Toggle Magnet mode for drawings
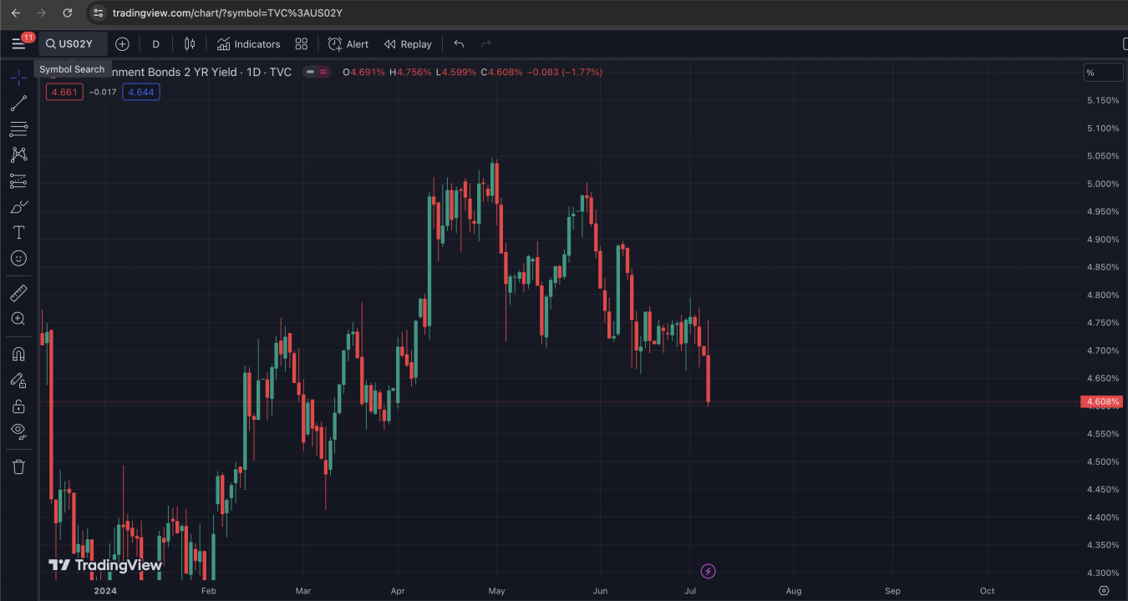1128x601 pixels. pyautogui.click(x=18, y=354)
